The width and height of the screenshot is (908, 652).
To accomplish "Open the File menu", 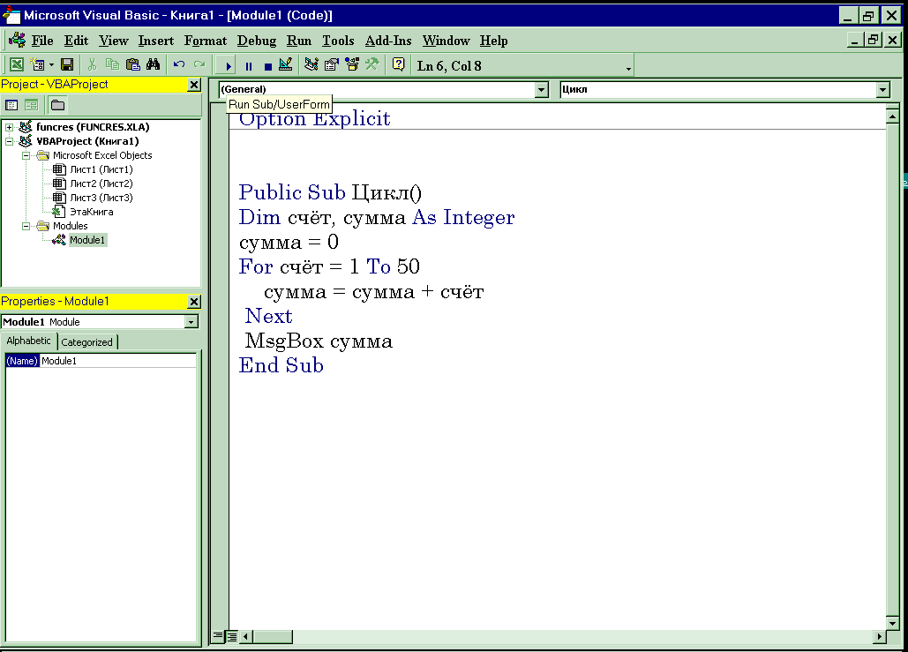I will click(x=42, y=41).
